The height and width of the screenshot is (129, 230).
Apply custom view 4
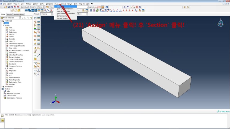coord(132,10)
